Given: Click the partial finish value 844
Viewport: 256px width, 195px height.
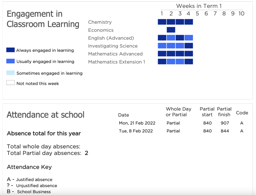Looking at the screenshot, I should point(225,131).
